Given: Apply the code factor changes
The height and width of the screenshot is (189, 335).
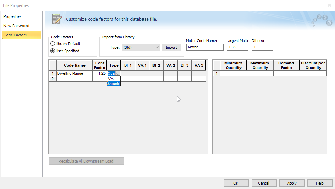Looking at the screenshot, I should click(292, 183).
